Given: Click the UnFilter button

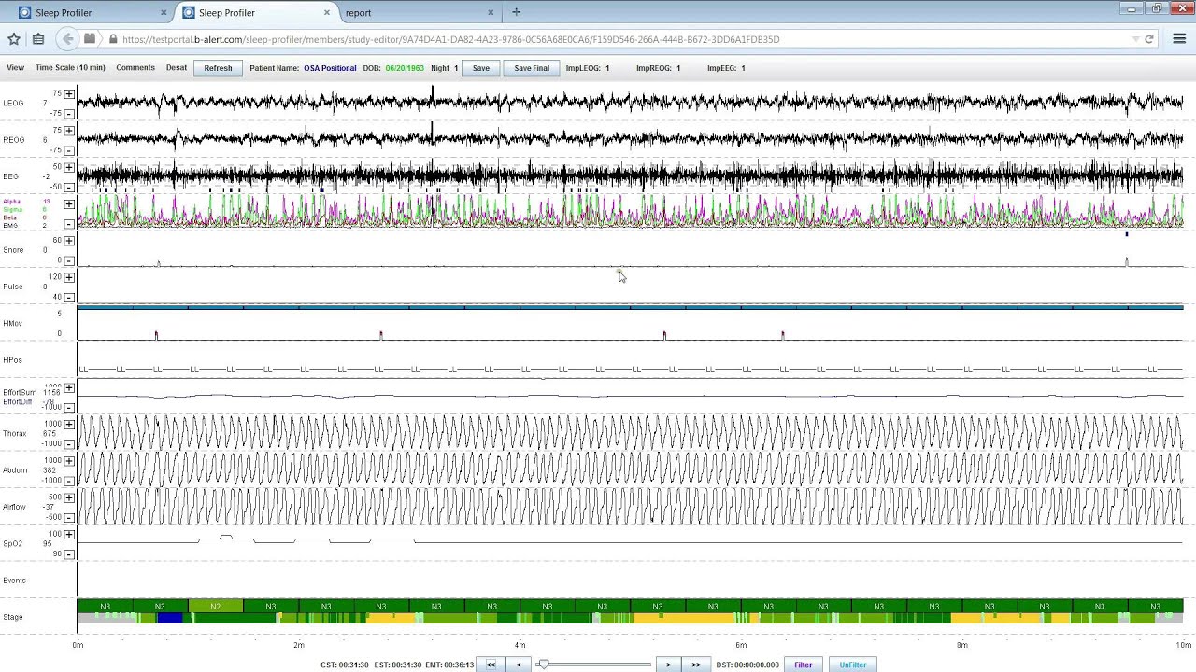Looking at the screenshot, I should (x=853, y=665).
